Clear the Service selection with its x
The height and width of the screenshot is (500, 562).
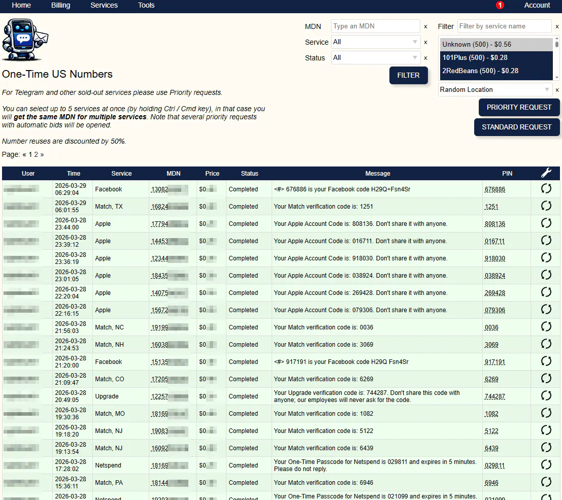pos(425,42)
